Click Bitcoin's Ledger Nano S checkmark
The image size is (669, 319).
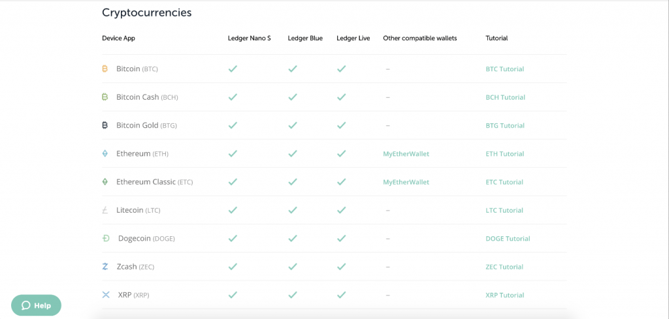[233, 68]
